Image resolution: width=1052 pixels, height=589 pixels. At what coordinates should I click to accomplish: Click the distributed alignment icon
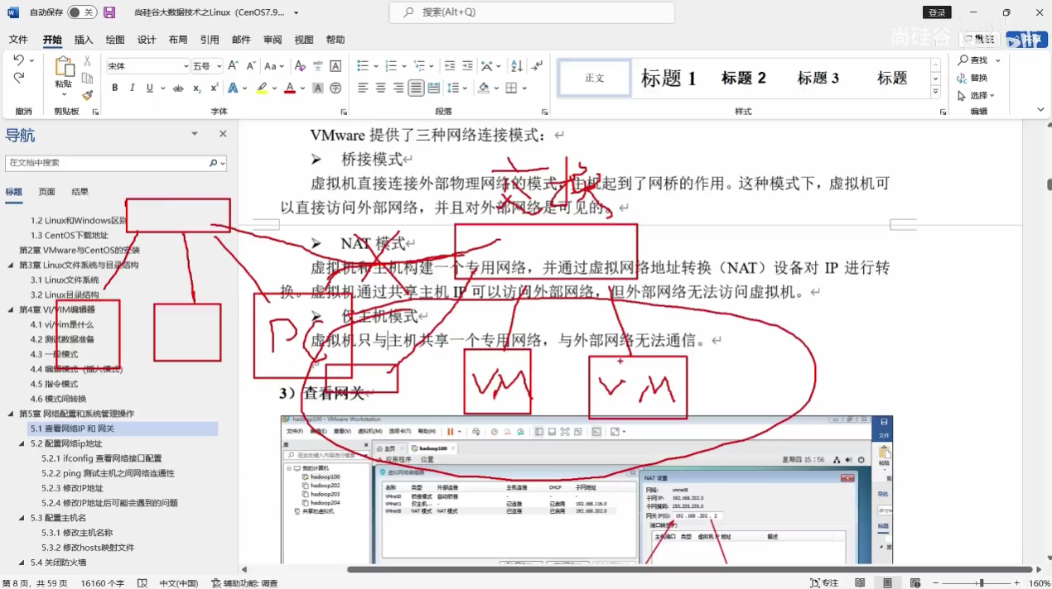[434, 89]
